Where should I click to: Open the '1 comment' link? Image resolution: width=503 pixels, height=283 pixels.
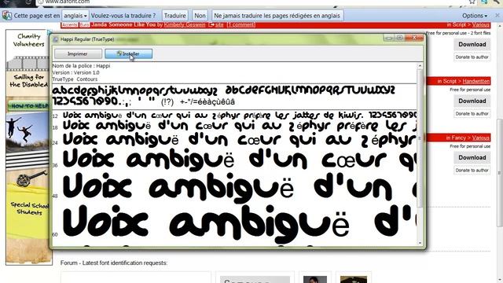(x=241, y=24)
